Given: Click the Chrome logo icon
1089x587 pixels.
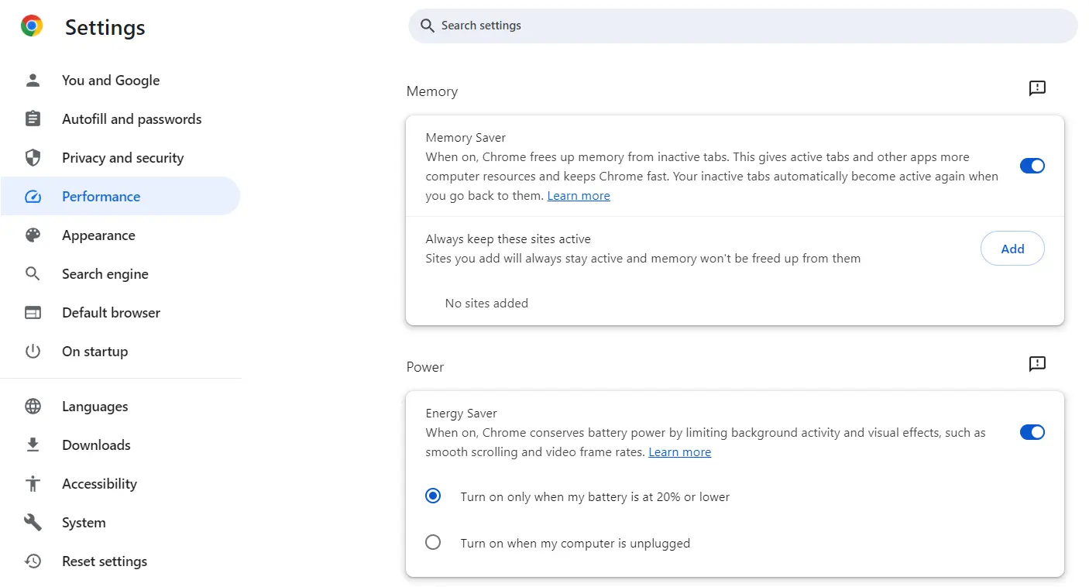Looking at the screenshot, I should tap(32, 26).
